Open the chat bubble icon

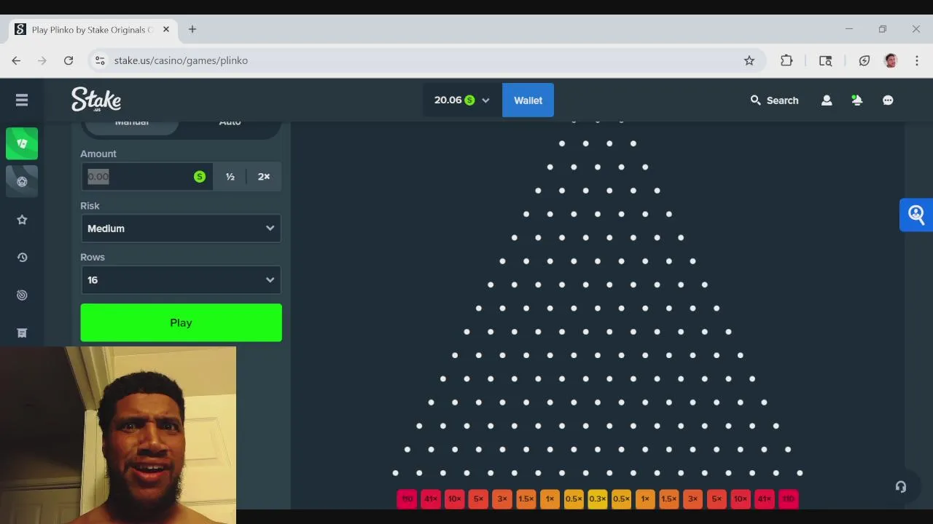click(888, 100)
